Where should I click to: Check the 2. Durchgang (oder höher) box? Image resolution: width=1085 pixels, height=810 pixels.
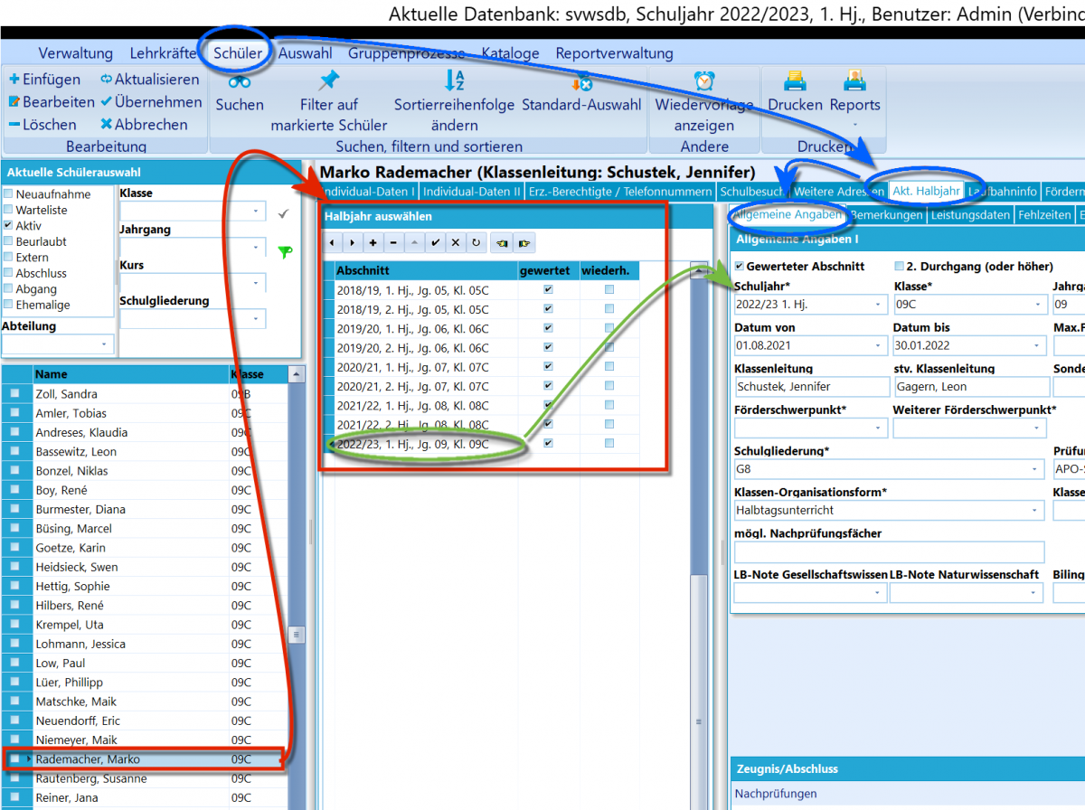click(x=899, y=267)
